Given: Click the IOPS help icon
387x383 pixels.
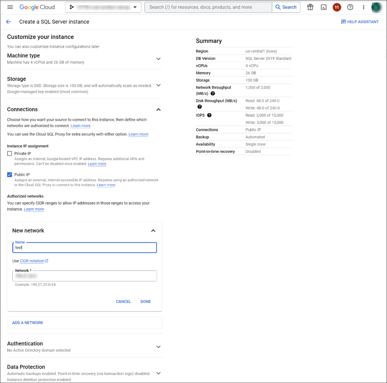Looking at the screenshot, I should [x=209, y=115].
